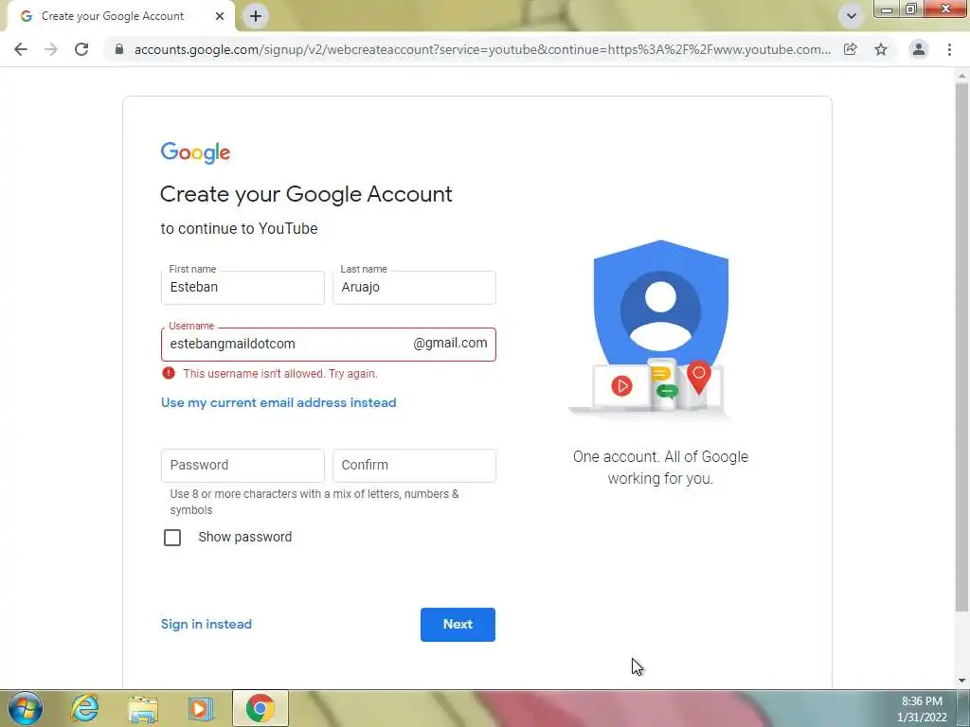The width and height of the screenshot is (970, 727).
Task: Click the text 'to continue to YouTube'
Action: (x=240, y=229)
